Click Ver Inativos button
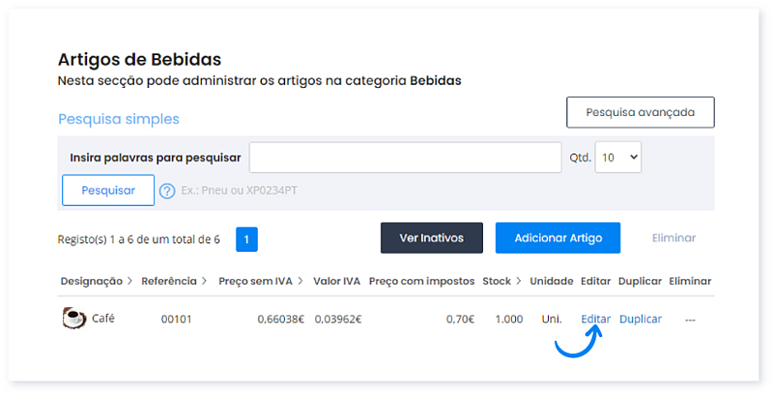 (x=431, y=238)
